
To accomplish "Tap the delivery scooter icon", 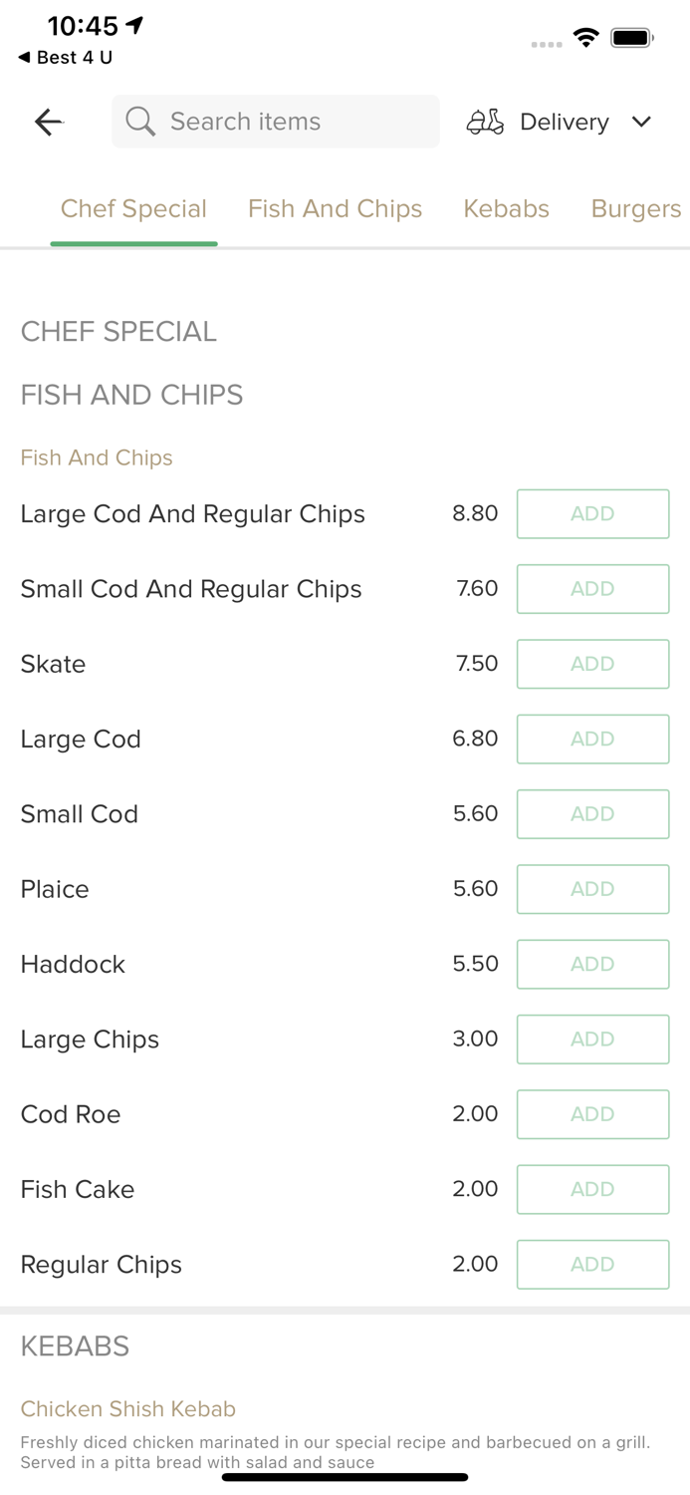I will [x=485, y=122].
